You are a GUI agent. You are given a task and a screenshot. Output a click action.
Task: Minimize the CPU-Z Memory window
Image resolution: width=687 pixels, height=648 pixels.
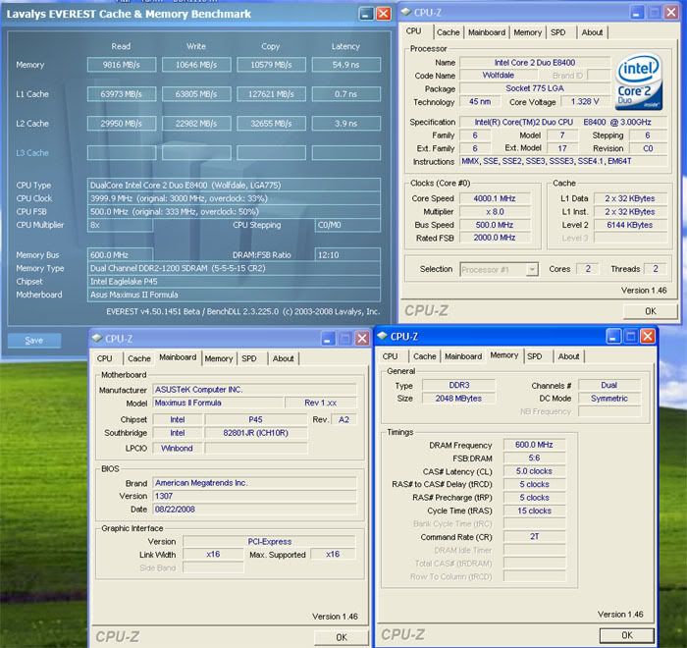coord(613,337)
